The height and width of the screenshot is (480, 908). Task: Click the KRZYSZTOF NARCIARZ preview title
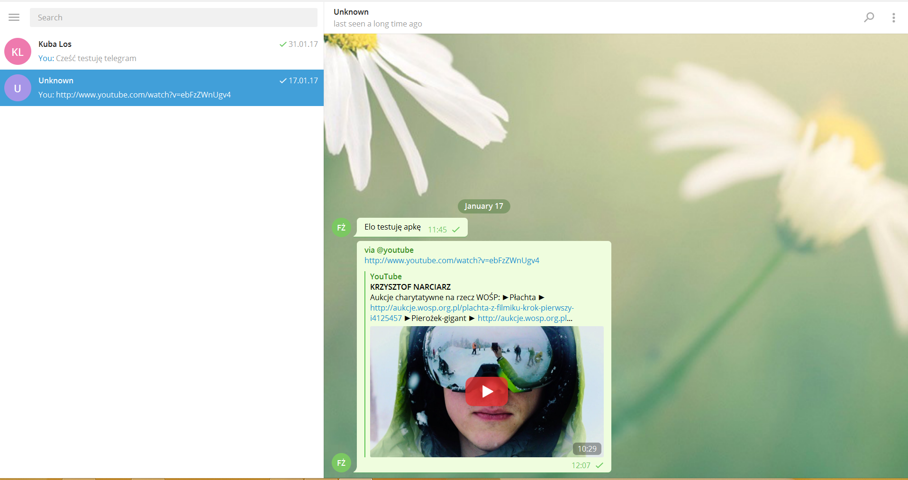click(410, 287)
